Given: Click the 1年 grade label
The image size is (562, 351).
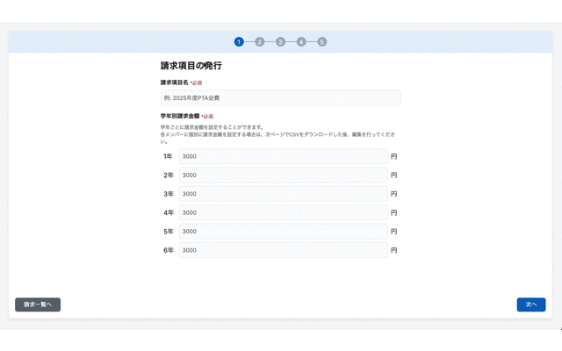Looking at the screenshot, I should [x=168, y=156].
